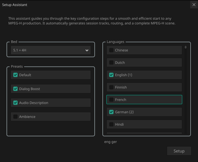Open the Bed layout dropdown

pyautogui.click(x=51, y=50)
